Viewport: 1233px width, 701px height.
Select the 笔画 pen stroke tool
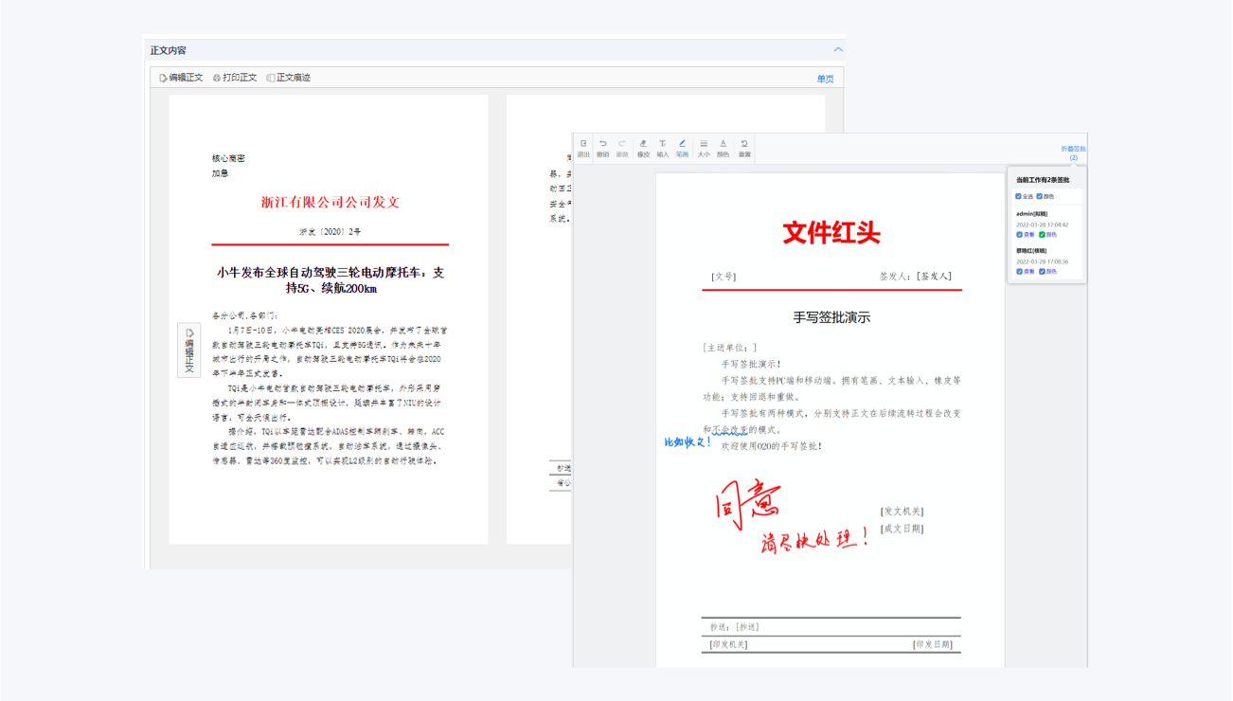pos(682,148)
